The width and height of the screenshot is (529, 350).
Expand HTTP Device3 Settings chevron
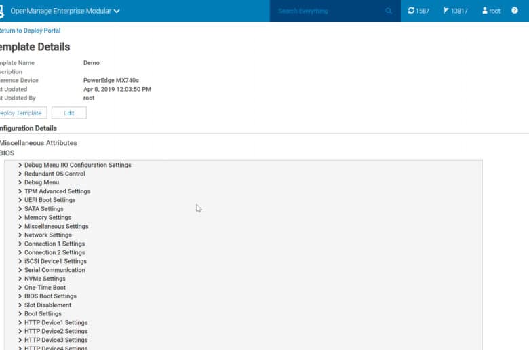[20, 341]
